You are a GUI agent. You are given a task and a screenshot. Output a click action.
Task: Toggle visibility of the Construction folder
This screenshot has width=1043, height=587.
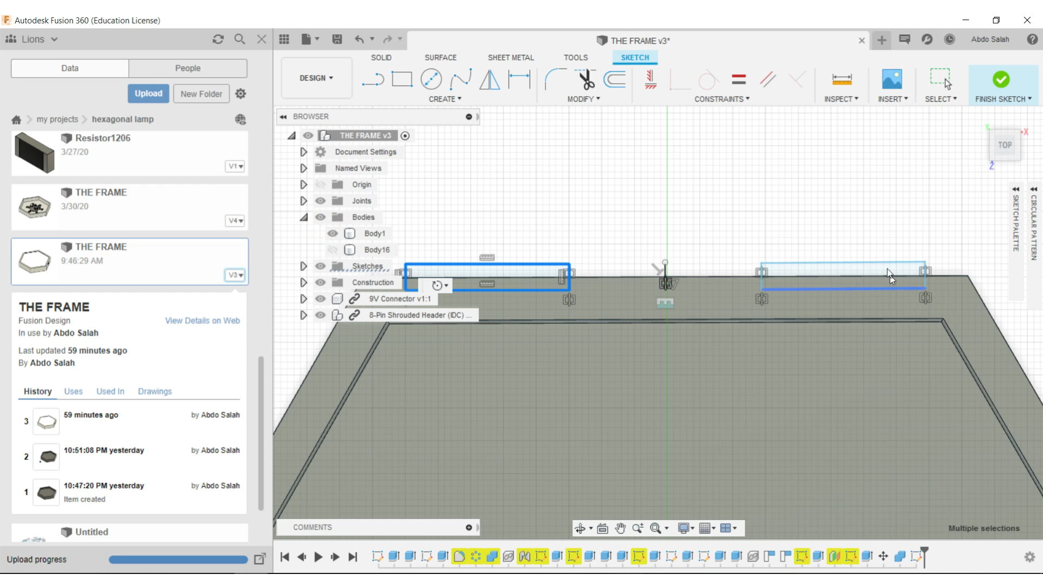pos(321,282)
